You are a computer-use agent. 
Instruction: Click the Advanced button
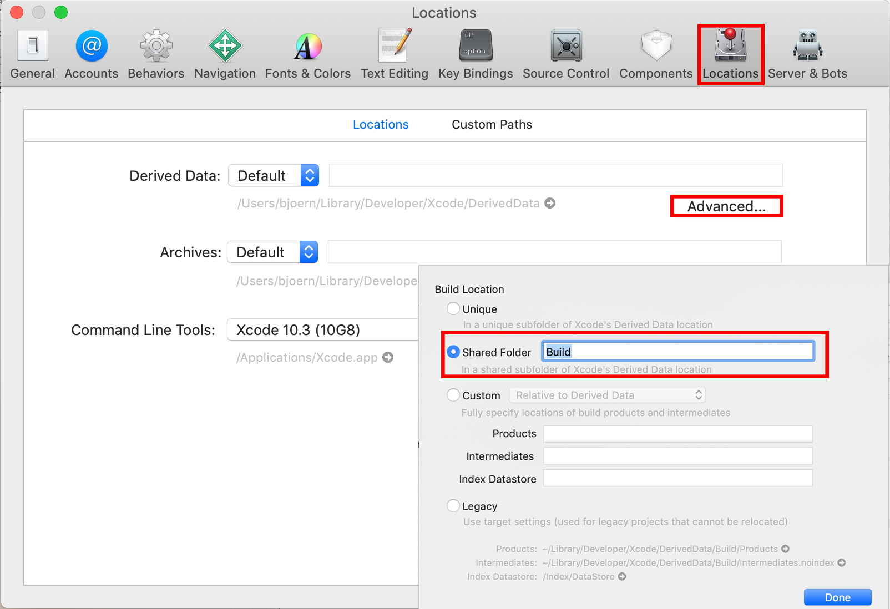(x=726, y=206)
